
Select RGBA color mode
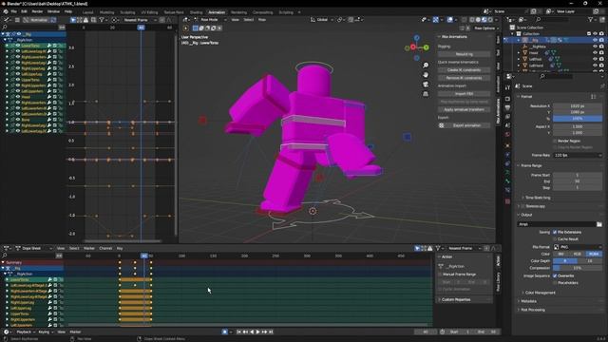tap(594, 254)
